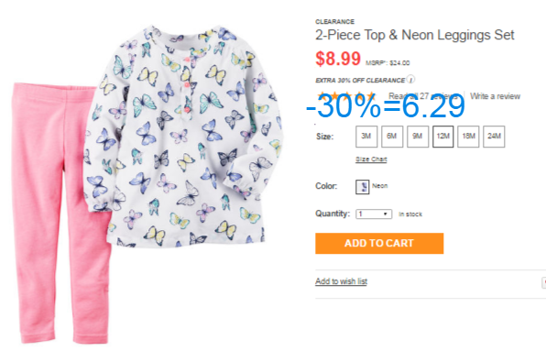
Task: Pick size 18M
Action: (x=468, y=137)
